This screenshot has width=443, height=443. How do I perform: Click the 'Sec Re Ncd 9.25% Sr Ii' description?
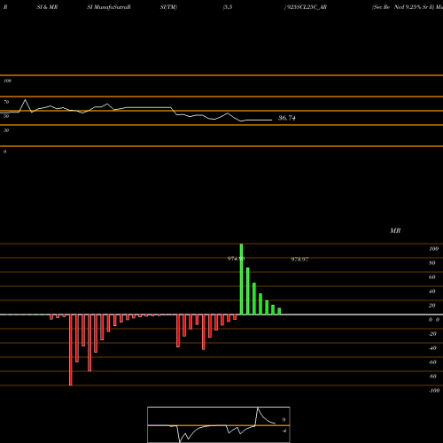(403, 7)
